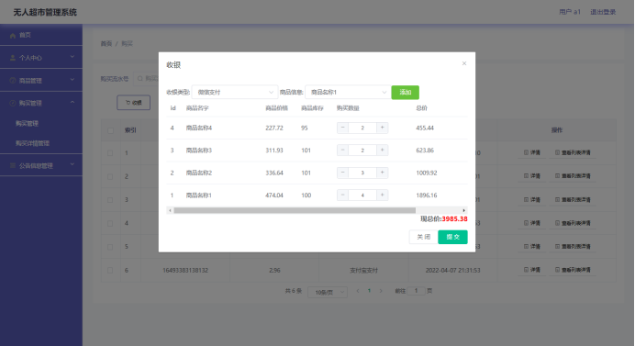Collapse the 购买管理 sidebar menu

41,103
